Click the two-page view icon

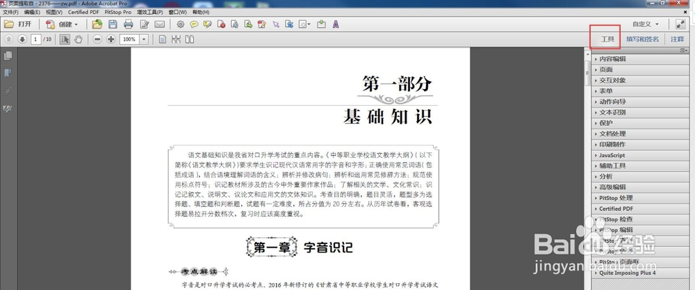(x=190, y=40)
